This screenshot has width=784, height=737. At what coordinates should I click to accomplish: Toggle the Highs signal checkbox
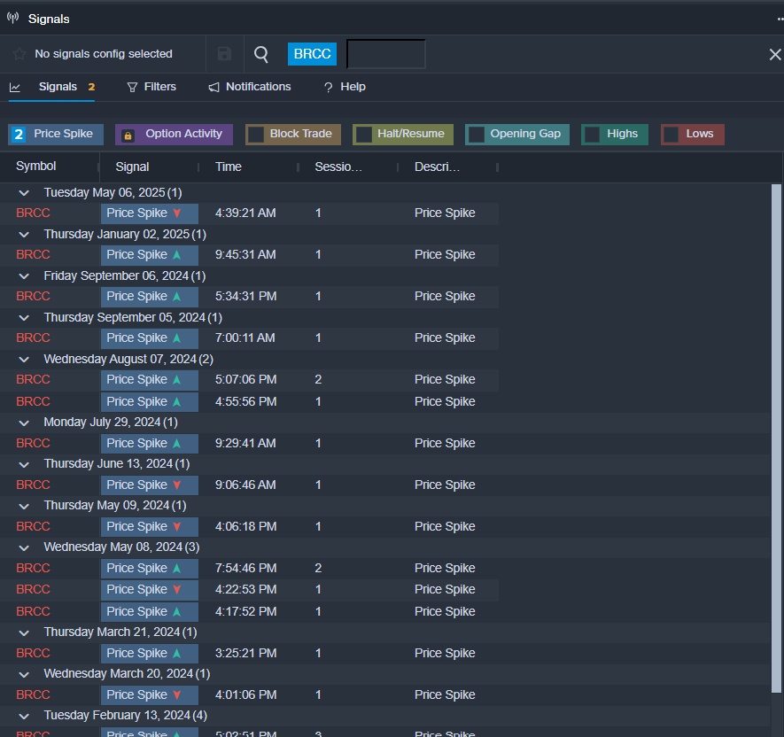(593, 135)
